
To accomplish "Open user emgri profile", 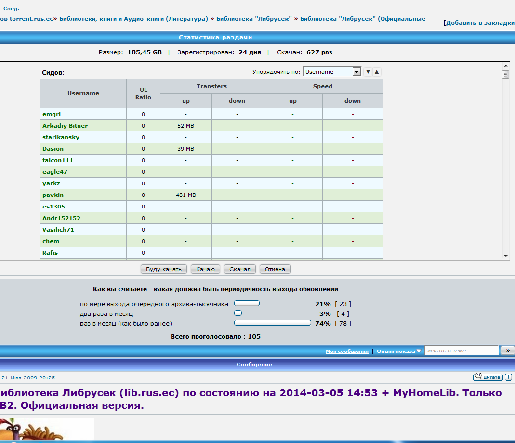I will (x=52, y=114).
